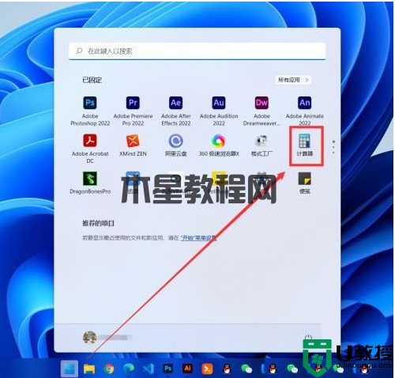
Task: Open Adobe After Effects 2022
Action: [x=176, y=111]
